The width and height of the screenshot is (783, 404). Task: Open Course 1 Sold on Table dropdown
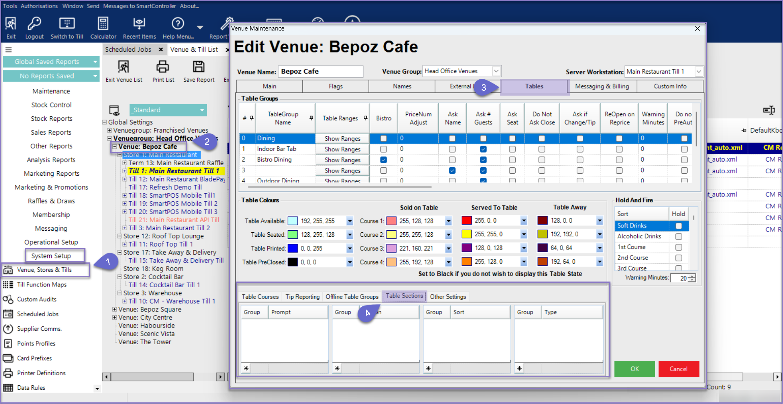[448, 221]
